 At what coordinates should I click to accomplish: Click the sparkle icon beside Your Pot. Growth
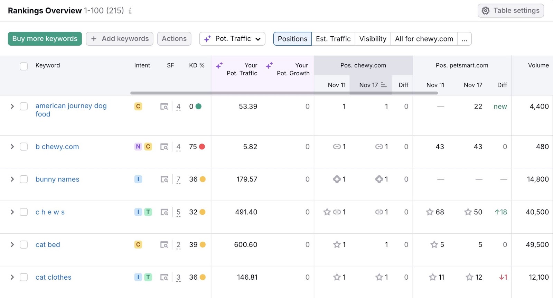(269, 65)
